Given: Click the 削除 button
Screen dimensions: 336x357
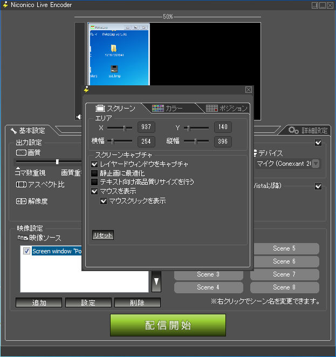Looking at the screenshot, I should (138, 302).
